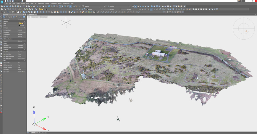This screenshot has width=257, height=134.
Task: Click the 3D Wireframe visual style button
Action: [44, 17]
